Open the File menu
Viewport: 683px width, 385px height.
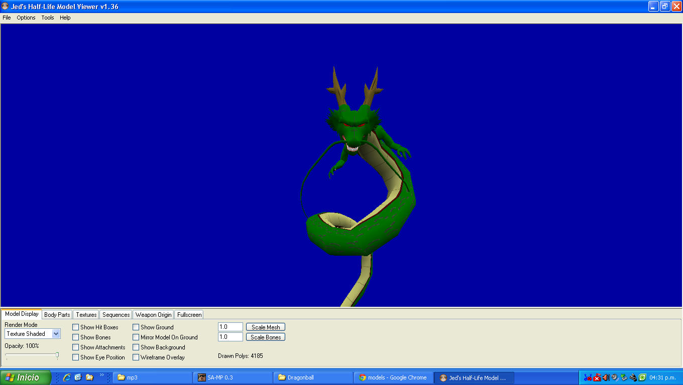click(7, 18)
